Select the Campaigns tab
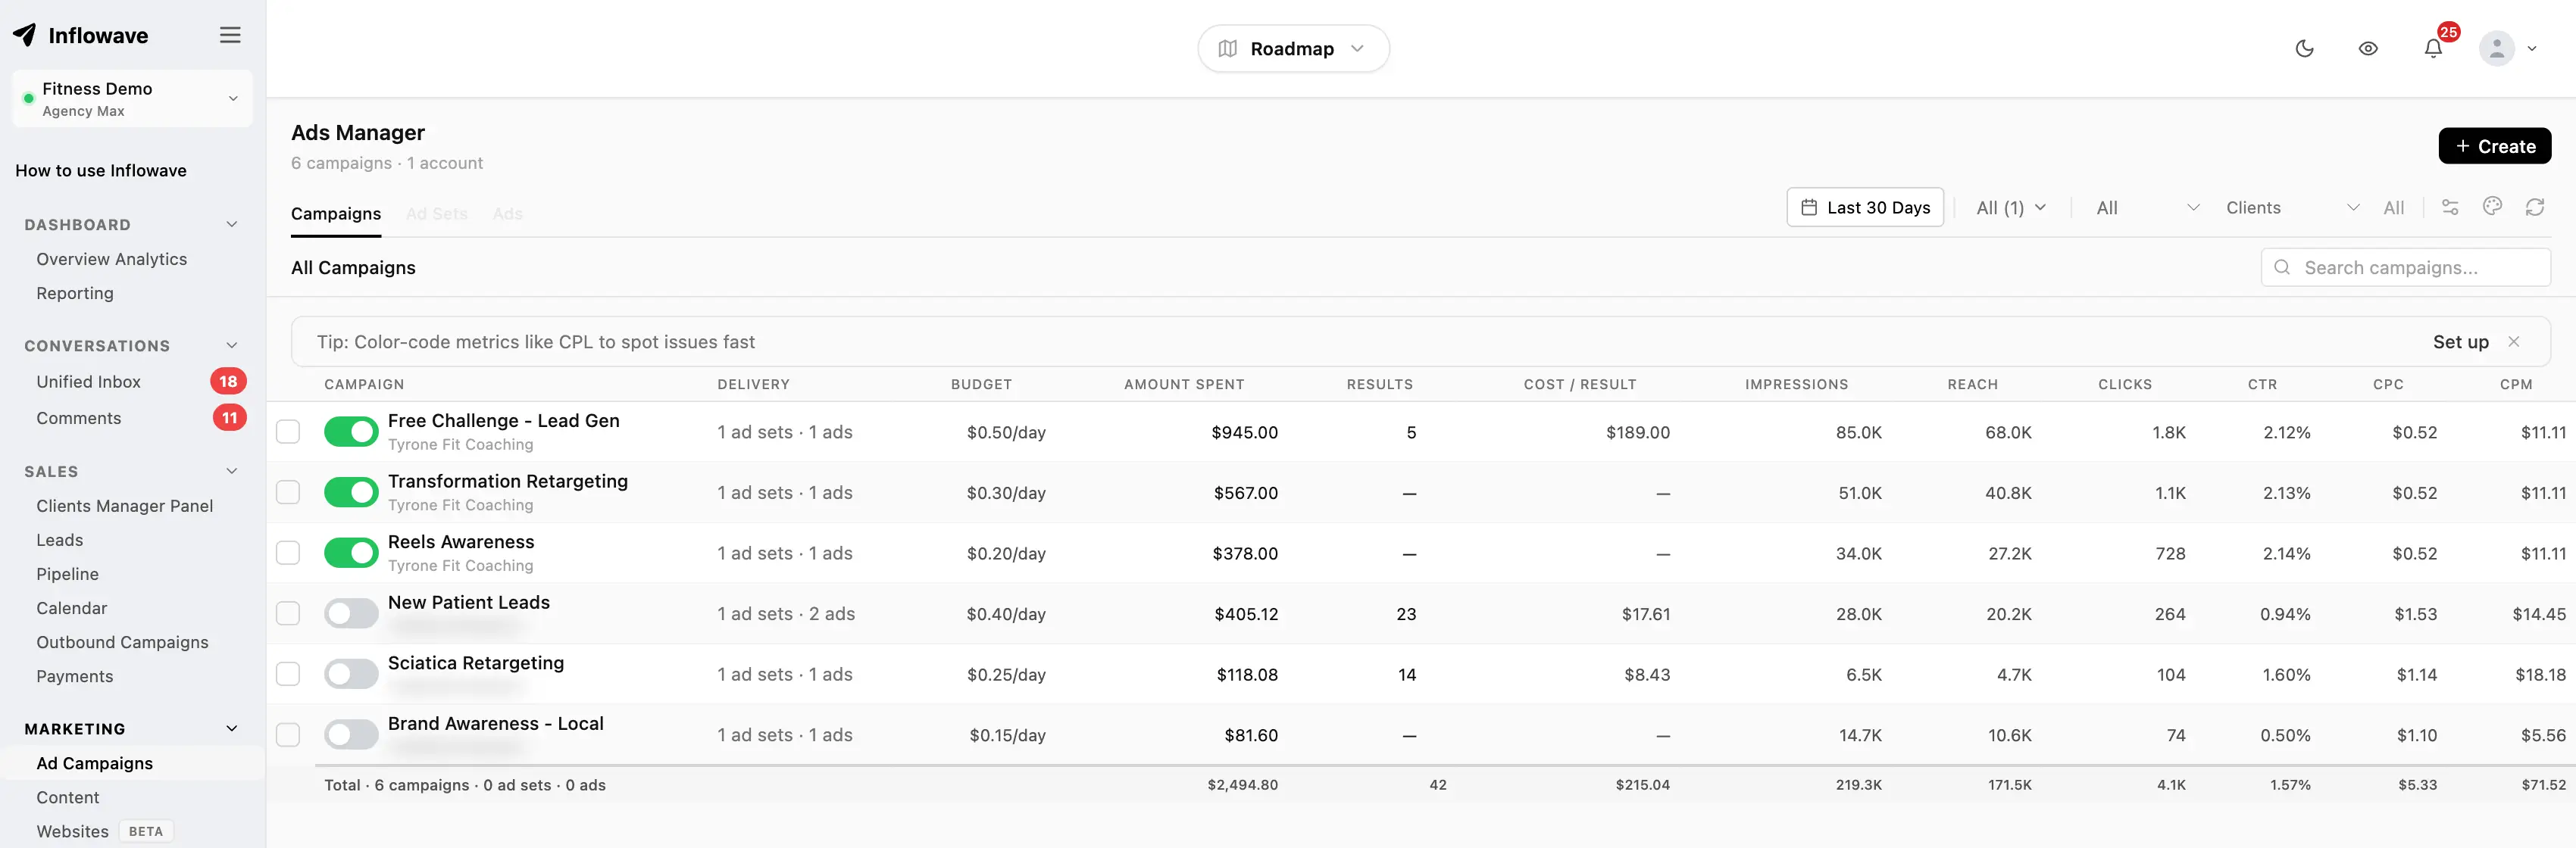Viewport: 2576px width, 848px height. click(336, 213)
